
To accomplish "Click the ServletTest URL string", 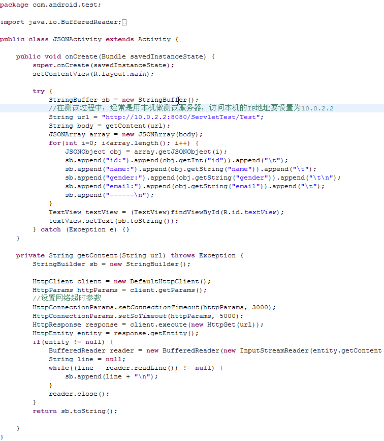I will point(183,117).
